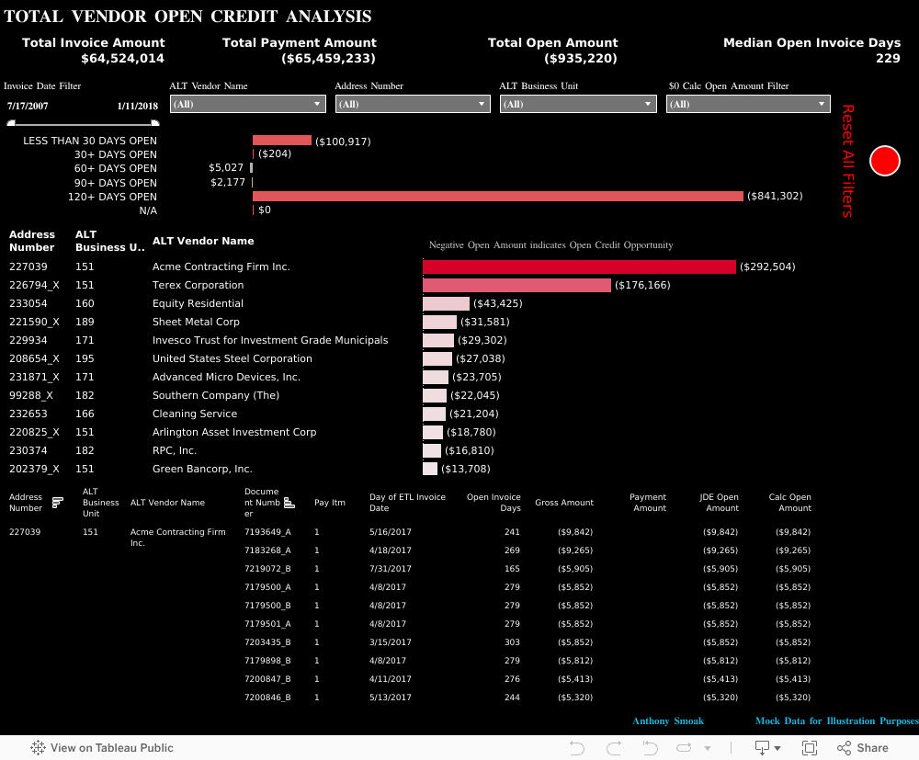Click right handle of Invoice Date Filter slider
This screenshot has width=919, height=760.
(155, 122)
